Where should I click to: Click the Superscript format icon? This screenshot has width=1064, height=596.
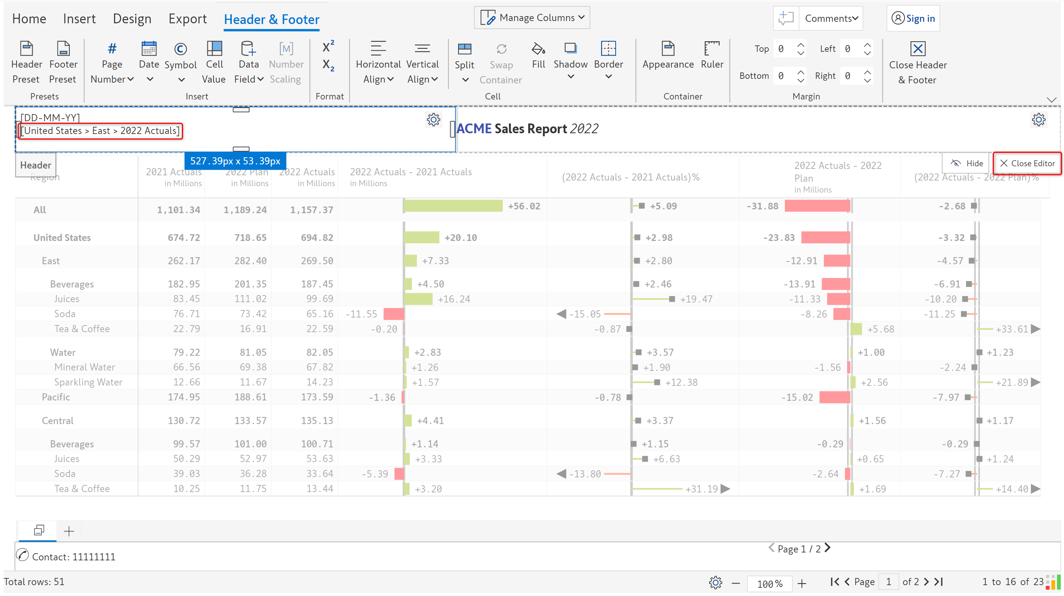[x=328, y=46]
